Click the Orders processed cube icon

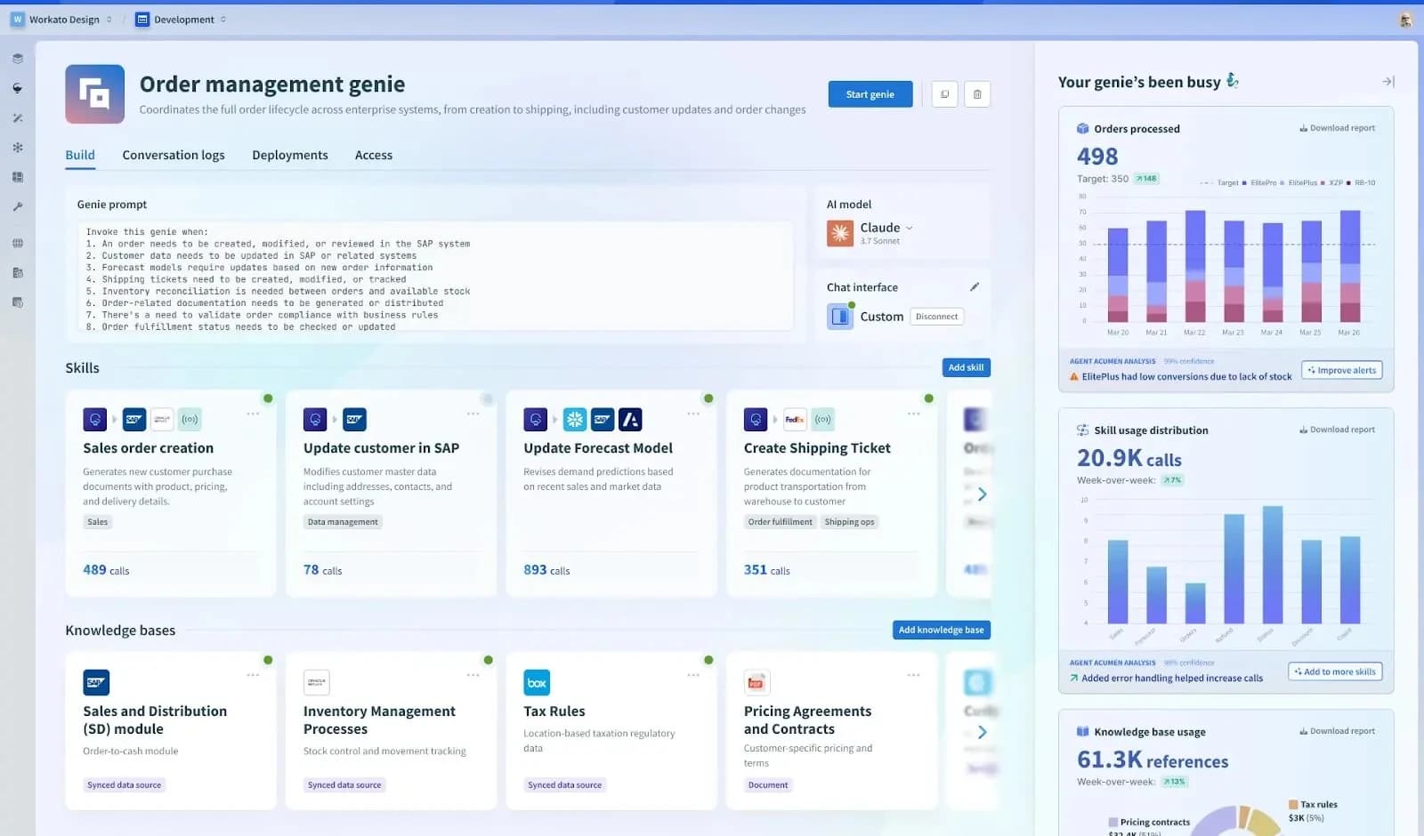[1082, 128]
